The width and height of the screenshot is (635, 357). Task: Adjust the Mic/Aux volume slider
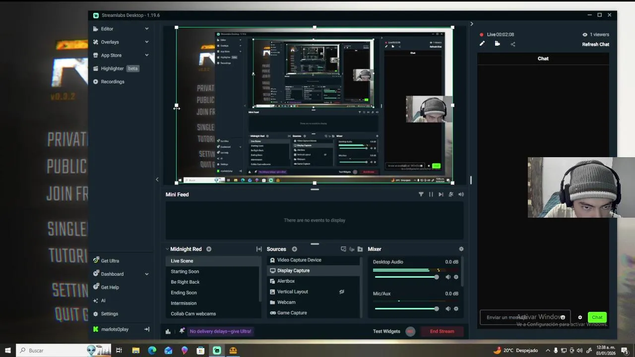(406, 308)
